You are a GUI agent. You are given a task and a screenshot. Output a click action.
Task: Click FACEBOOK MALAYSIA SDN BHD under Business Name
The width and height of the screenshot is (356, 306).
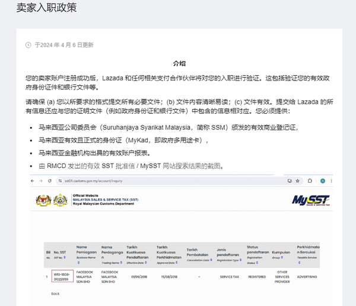pos(85,277)
